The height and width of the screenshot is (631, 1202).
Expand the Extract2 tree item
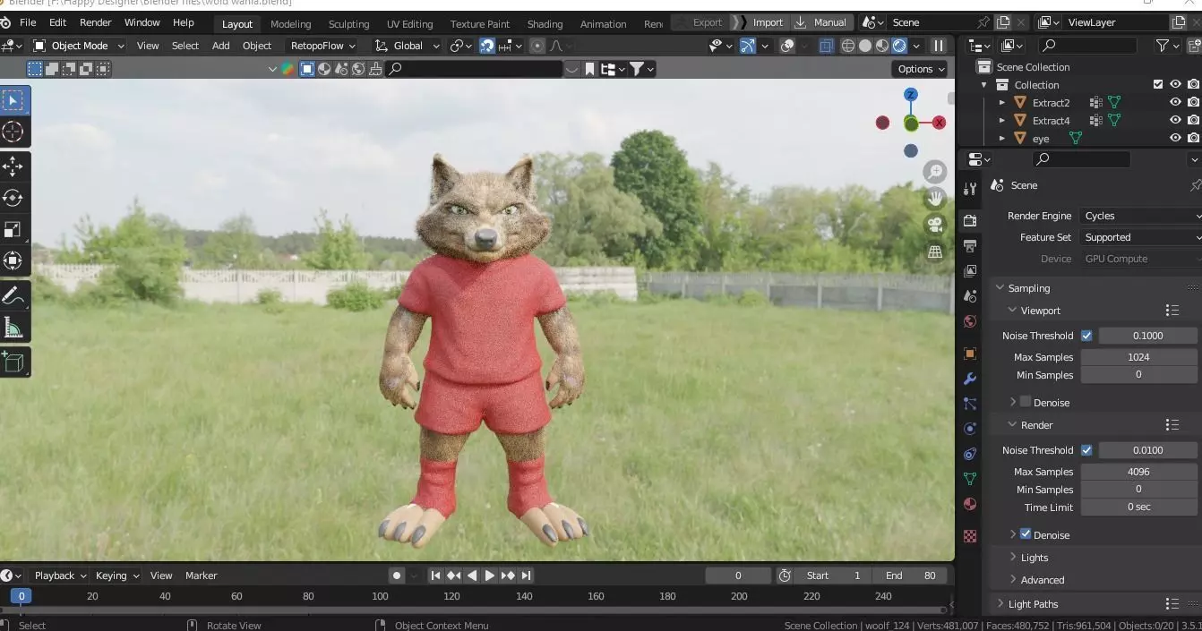click(x=1002, y=103)
